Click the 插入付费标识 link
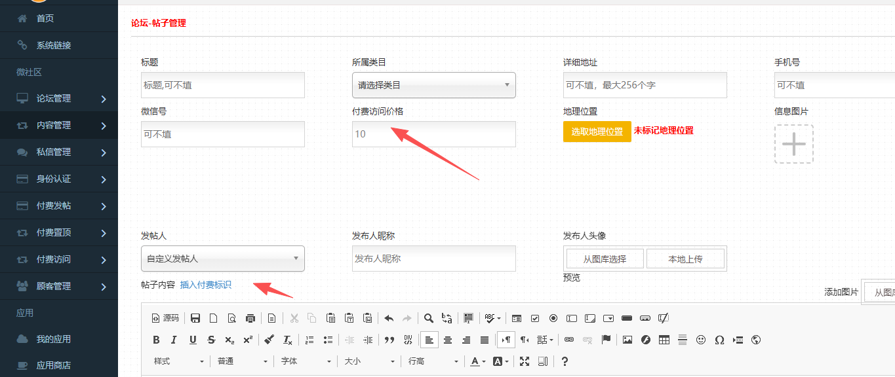 coord(205,285)
